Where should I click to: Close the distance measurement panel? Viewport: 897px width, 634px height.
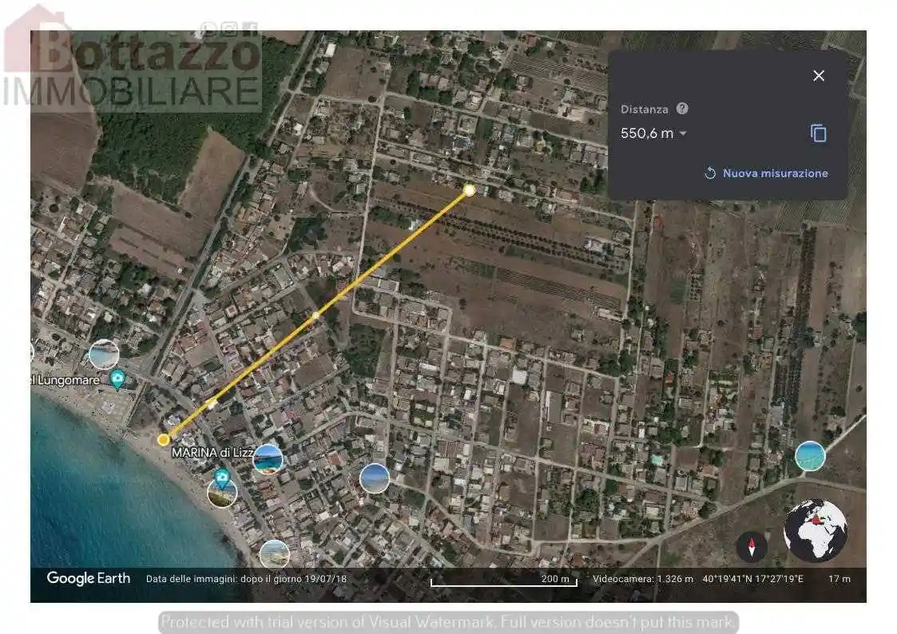click(x=818, y=76)
